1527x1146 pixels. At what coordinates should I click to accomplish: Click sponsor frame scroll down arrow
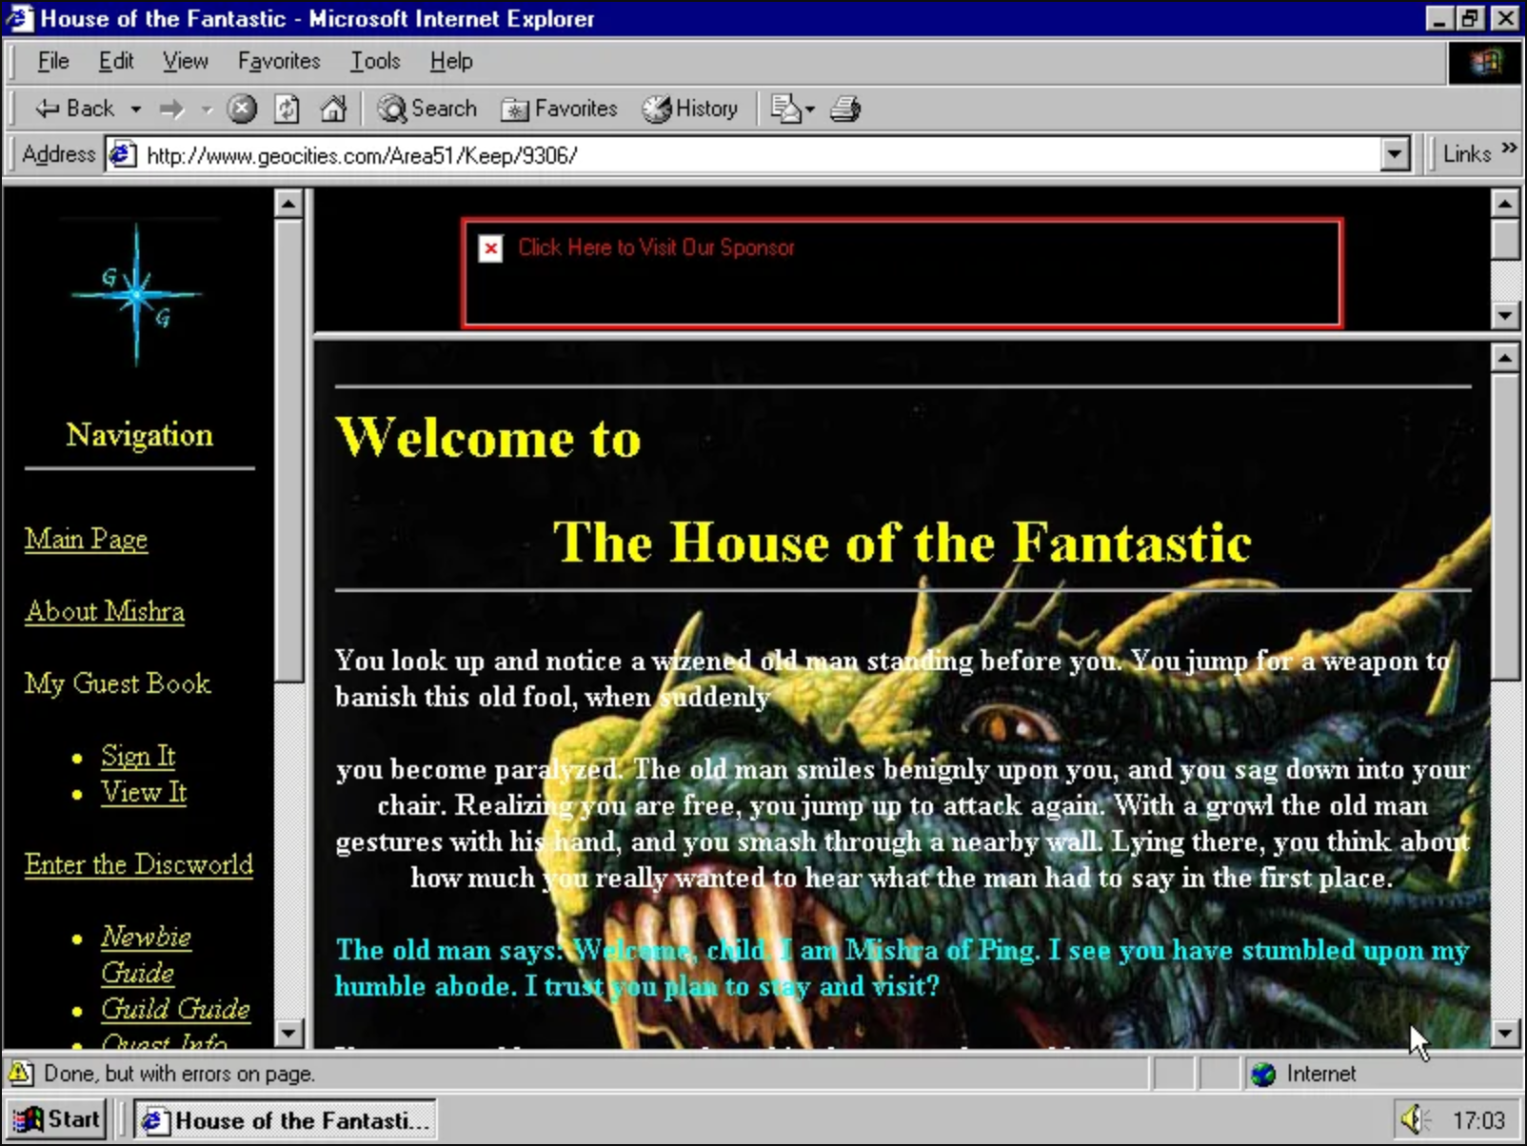(1505, 314)
